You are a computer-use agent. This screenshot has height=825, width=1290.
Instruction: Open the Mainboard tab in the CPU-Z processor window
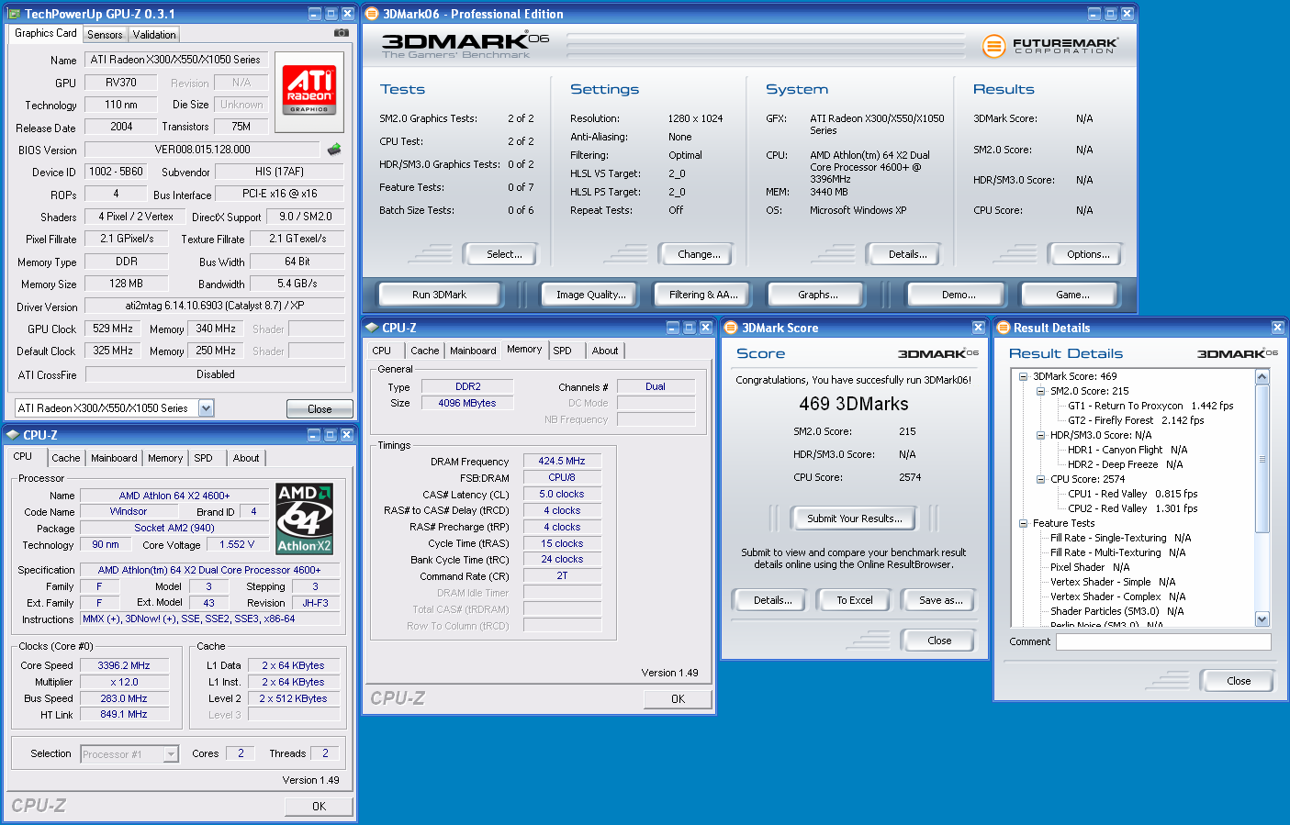[114, 458]
